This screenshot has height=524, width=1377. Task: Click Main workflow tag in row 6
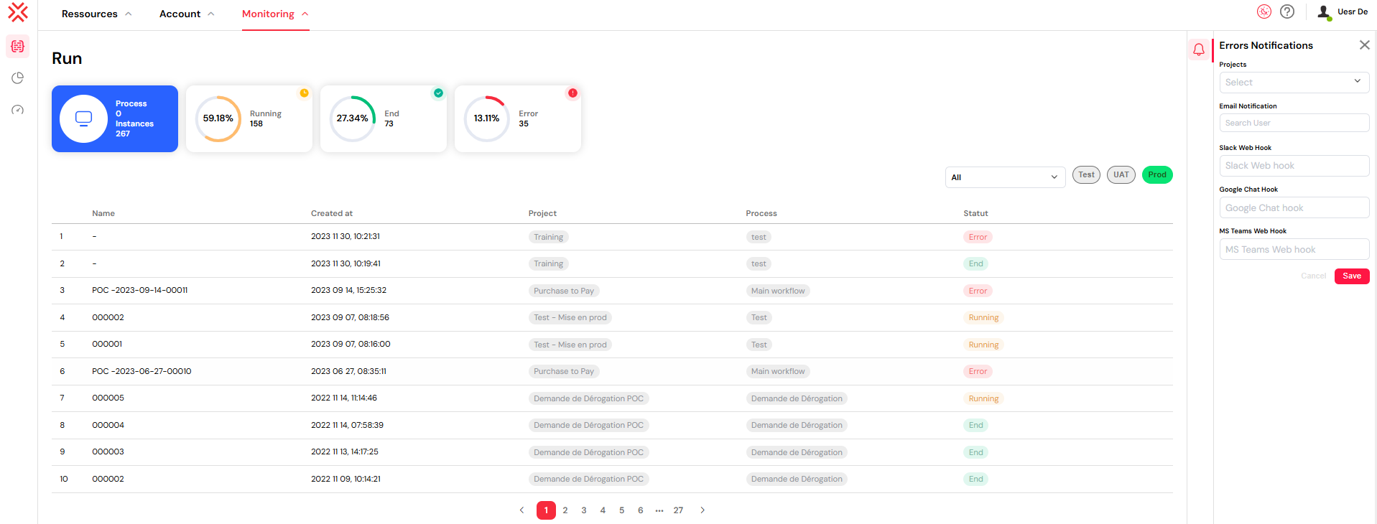[x=778, y=371]
